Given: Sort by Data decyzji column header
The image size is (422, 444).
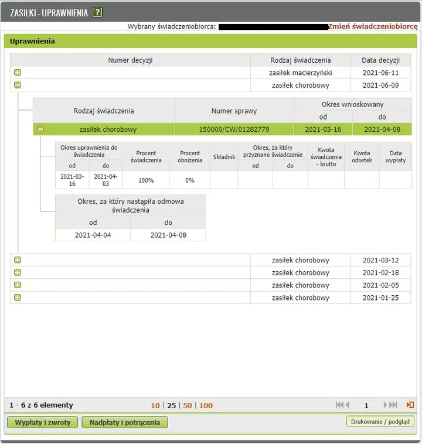Looking at the screenshot, I should (381, 60).
